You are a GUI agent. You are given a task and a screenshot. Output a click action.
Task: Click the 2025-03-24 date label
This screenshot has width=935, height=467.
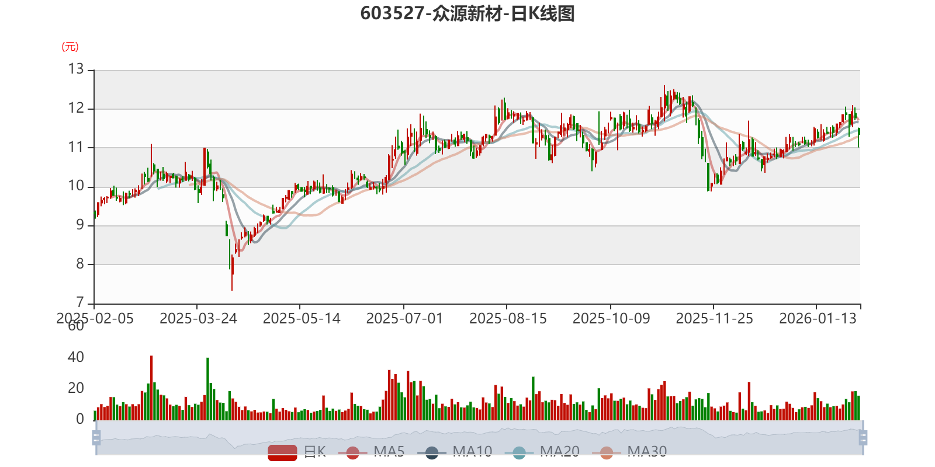point(198,319)
